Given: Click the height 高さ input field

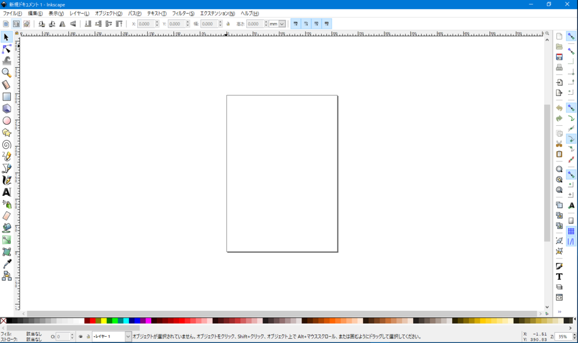Looking at the screenshot, I should click(255, 24).
